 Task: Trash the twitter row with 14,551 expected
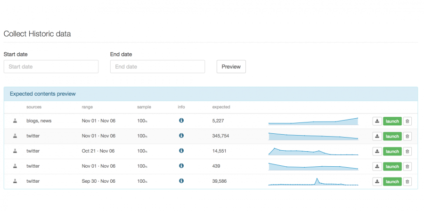coord(408,151)
